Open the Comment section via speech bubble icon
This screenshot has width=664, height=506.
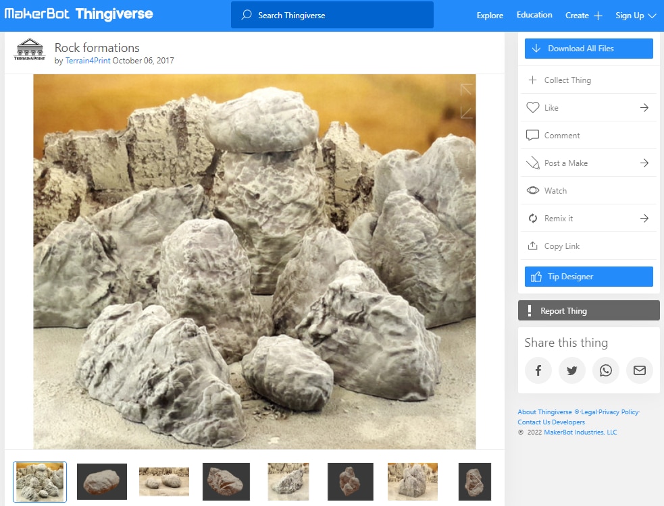point(534,135)
